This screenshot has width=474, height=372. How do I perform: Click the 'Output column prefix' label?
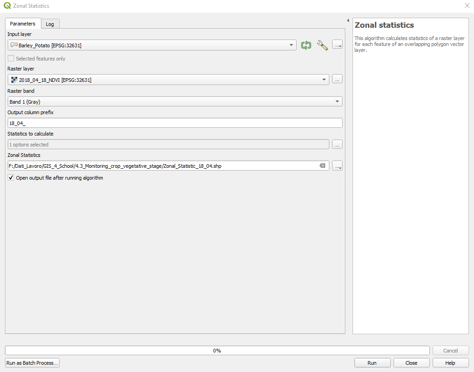[30, 112]
